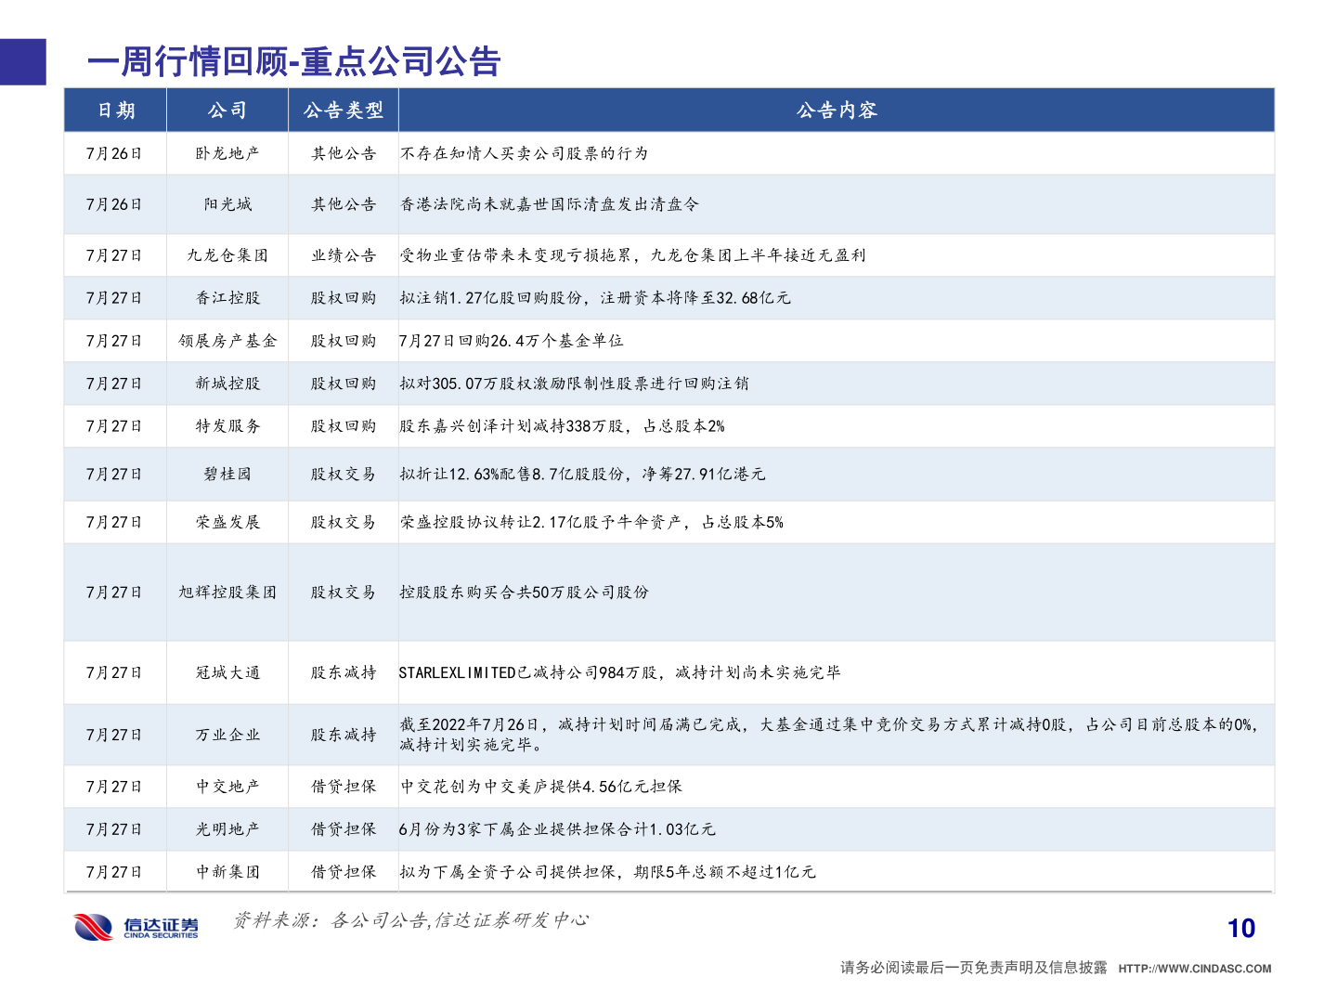Select the 荣盛发展 share transfer announcement
Viewport: 1337px width, 1003px height.
click(x=592, y=521)
